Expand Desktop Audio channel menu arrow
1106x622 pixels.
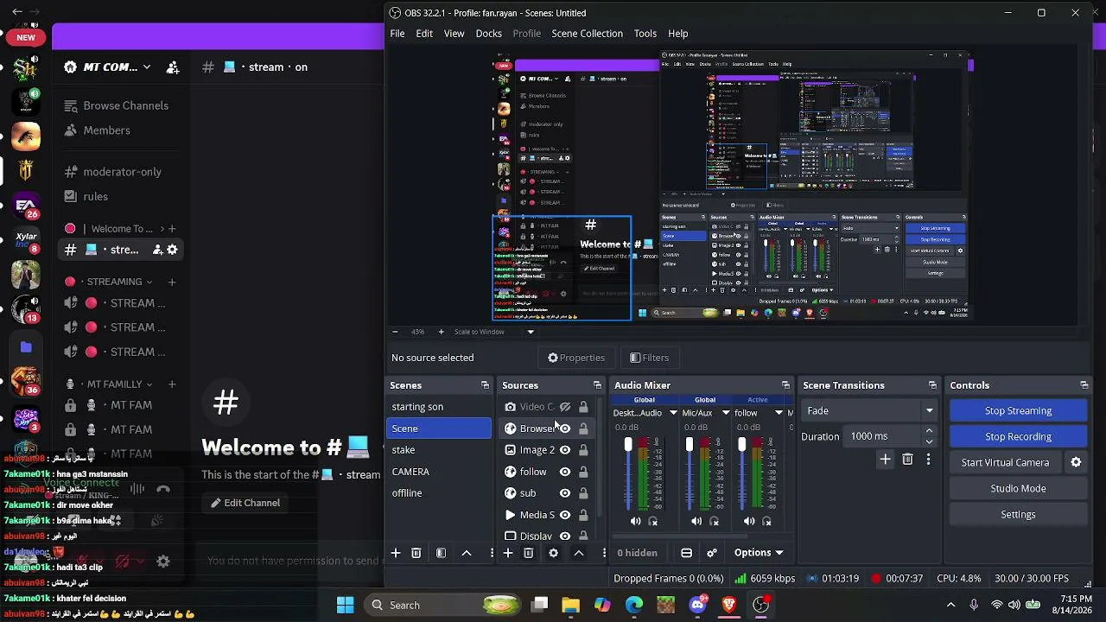pos(673,413)
